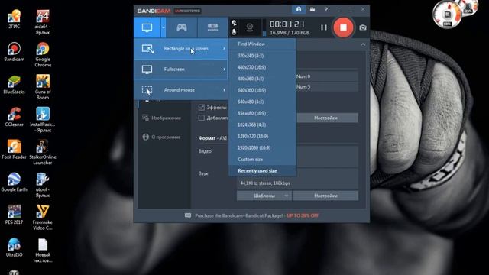
Task: Toggle the webcam overlay icon
Action: [x=250, y=27]
